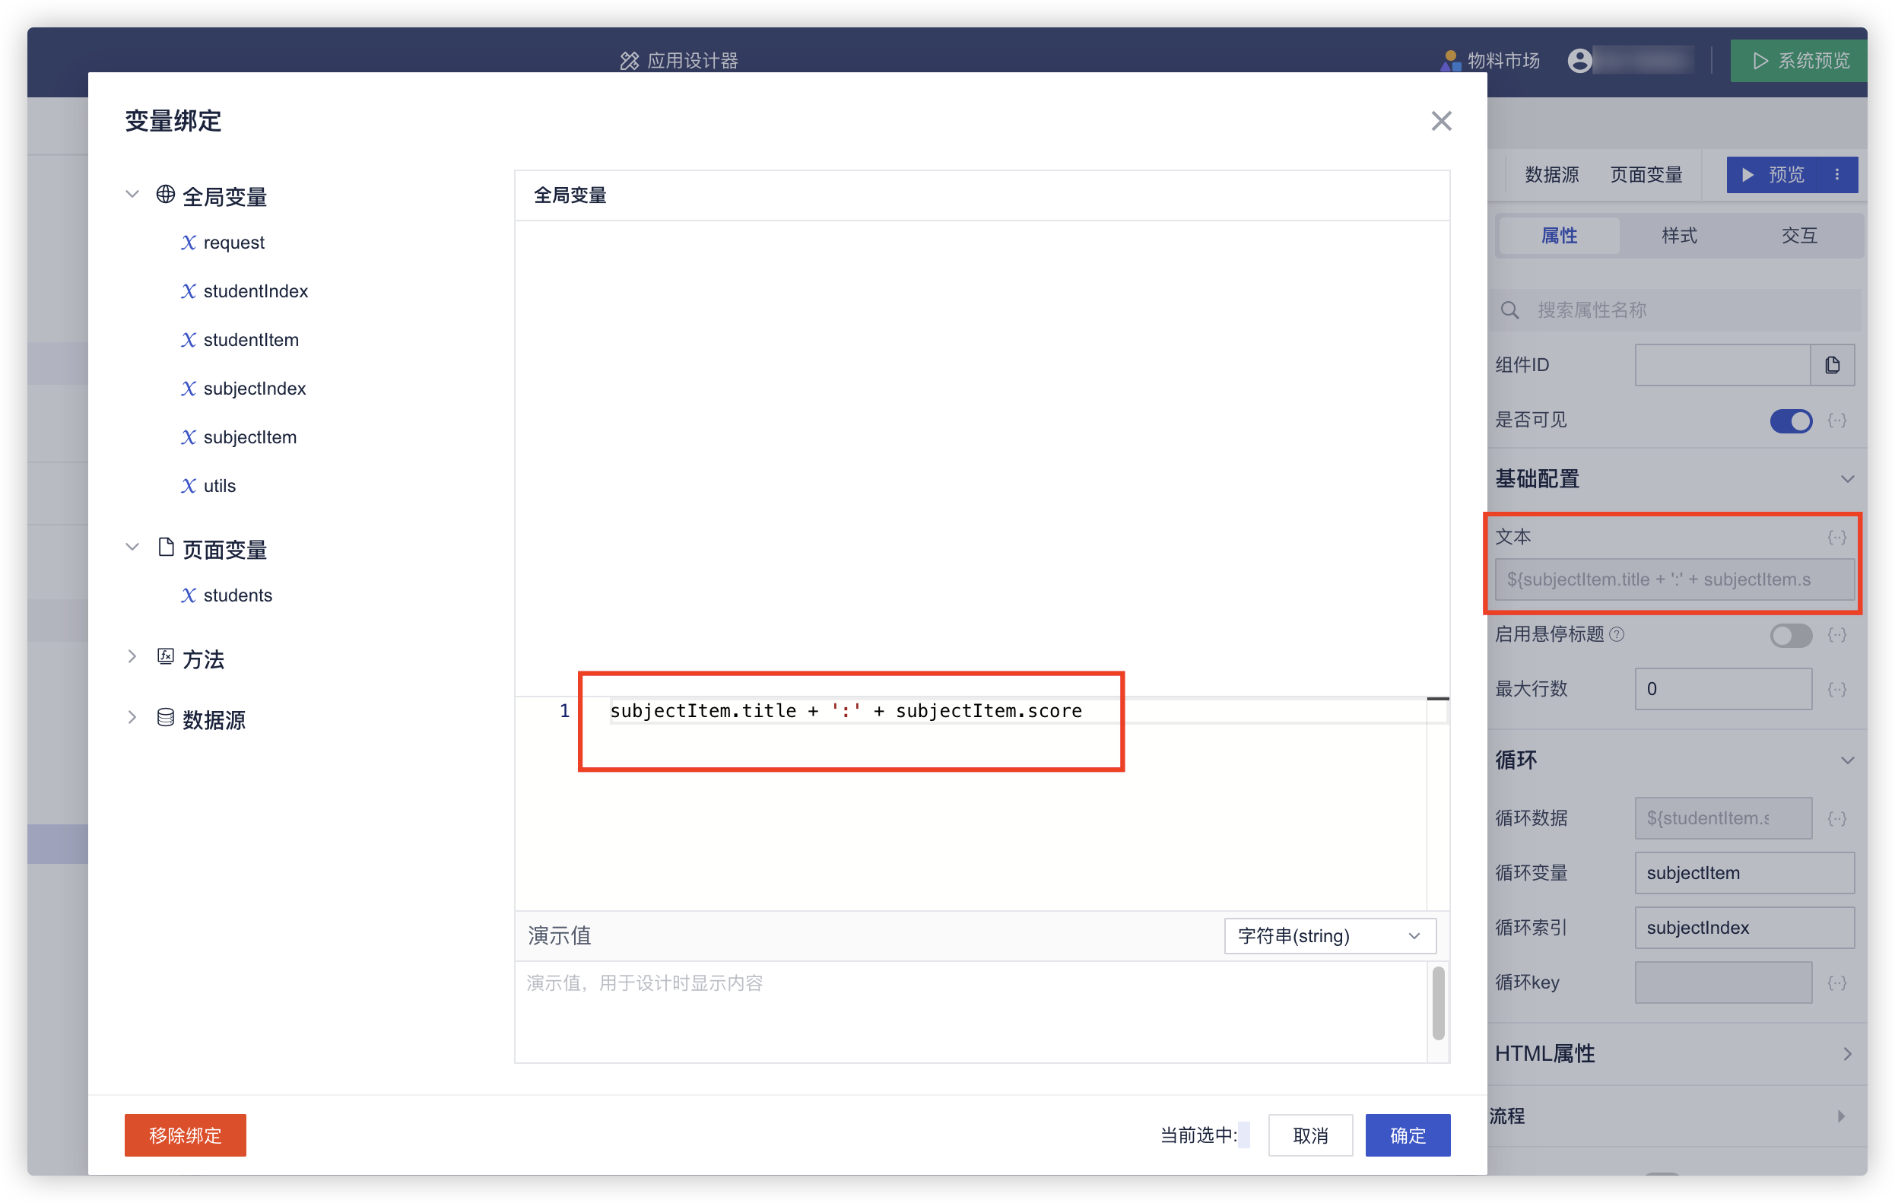Open the 字符串(string) type dropdown

click(1329, 935)
